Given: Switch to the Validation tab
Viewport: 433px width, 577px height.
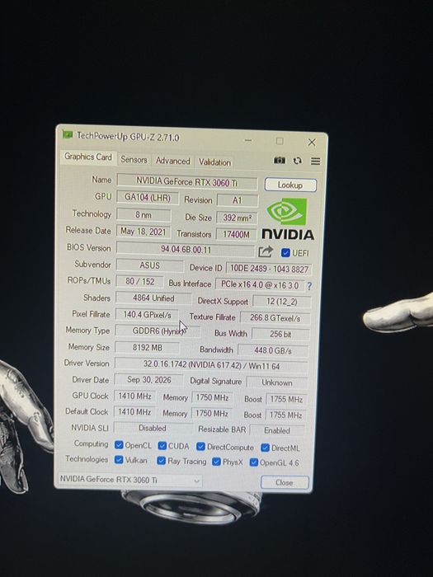Looking at the screenshot, I should coord(214,162).
